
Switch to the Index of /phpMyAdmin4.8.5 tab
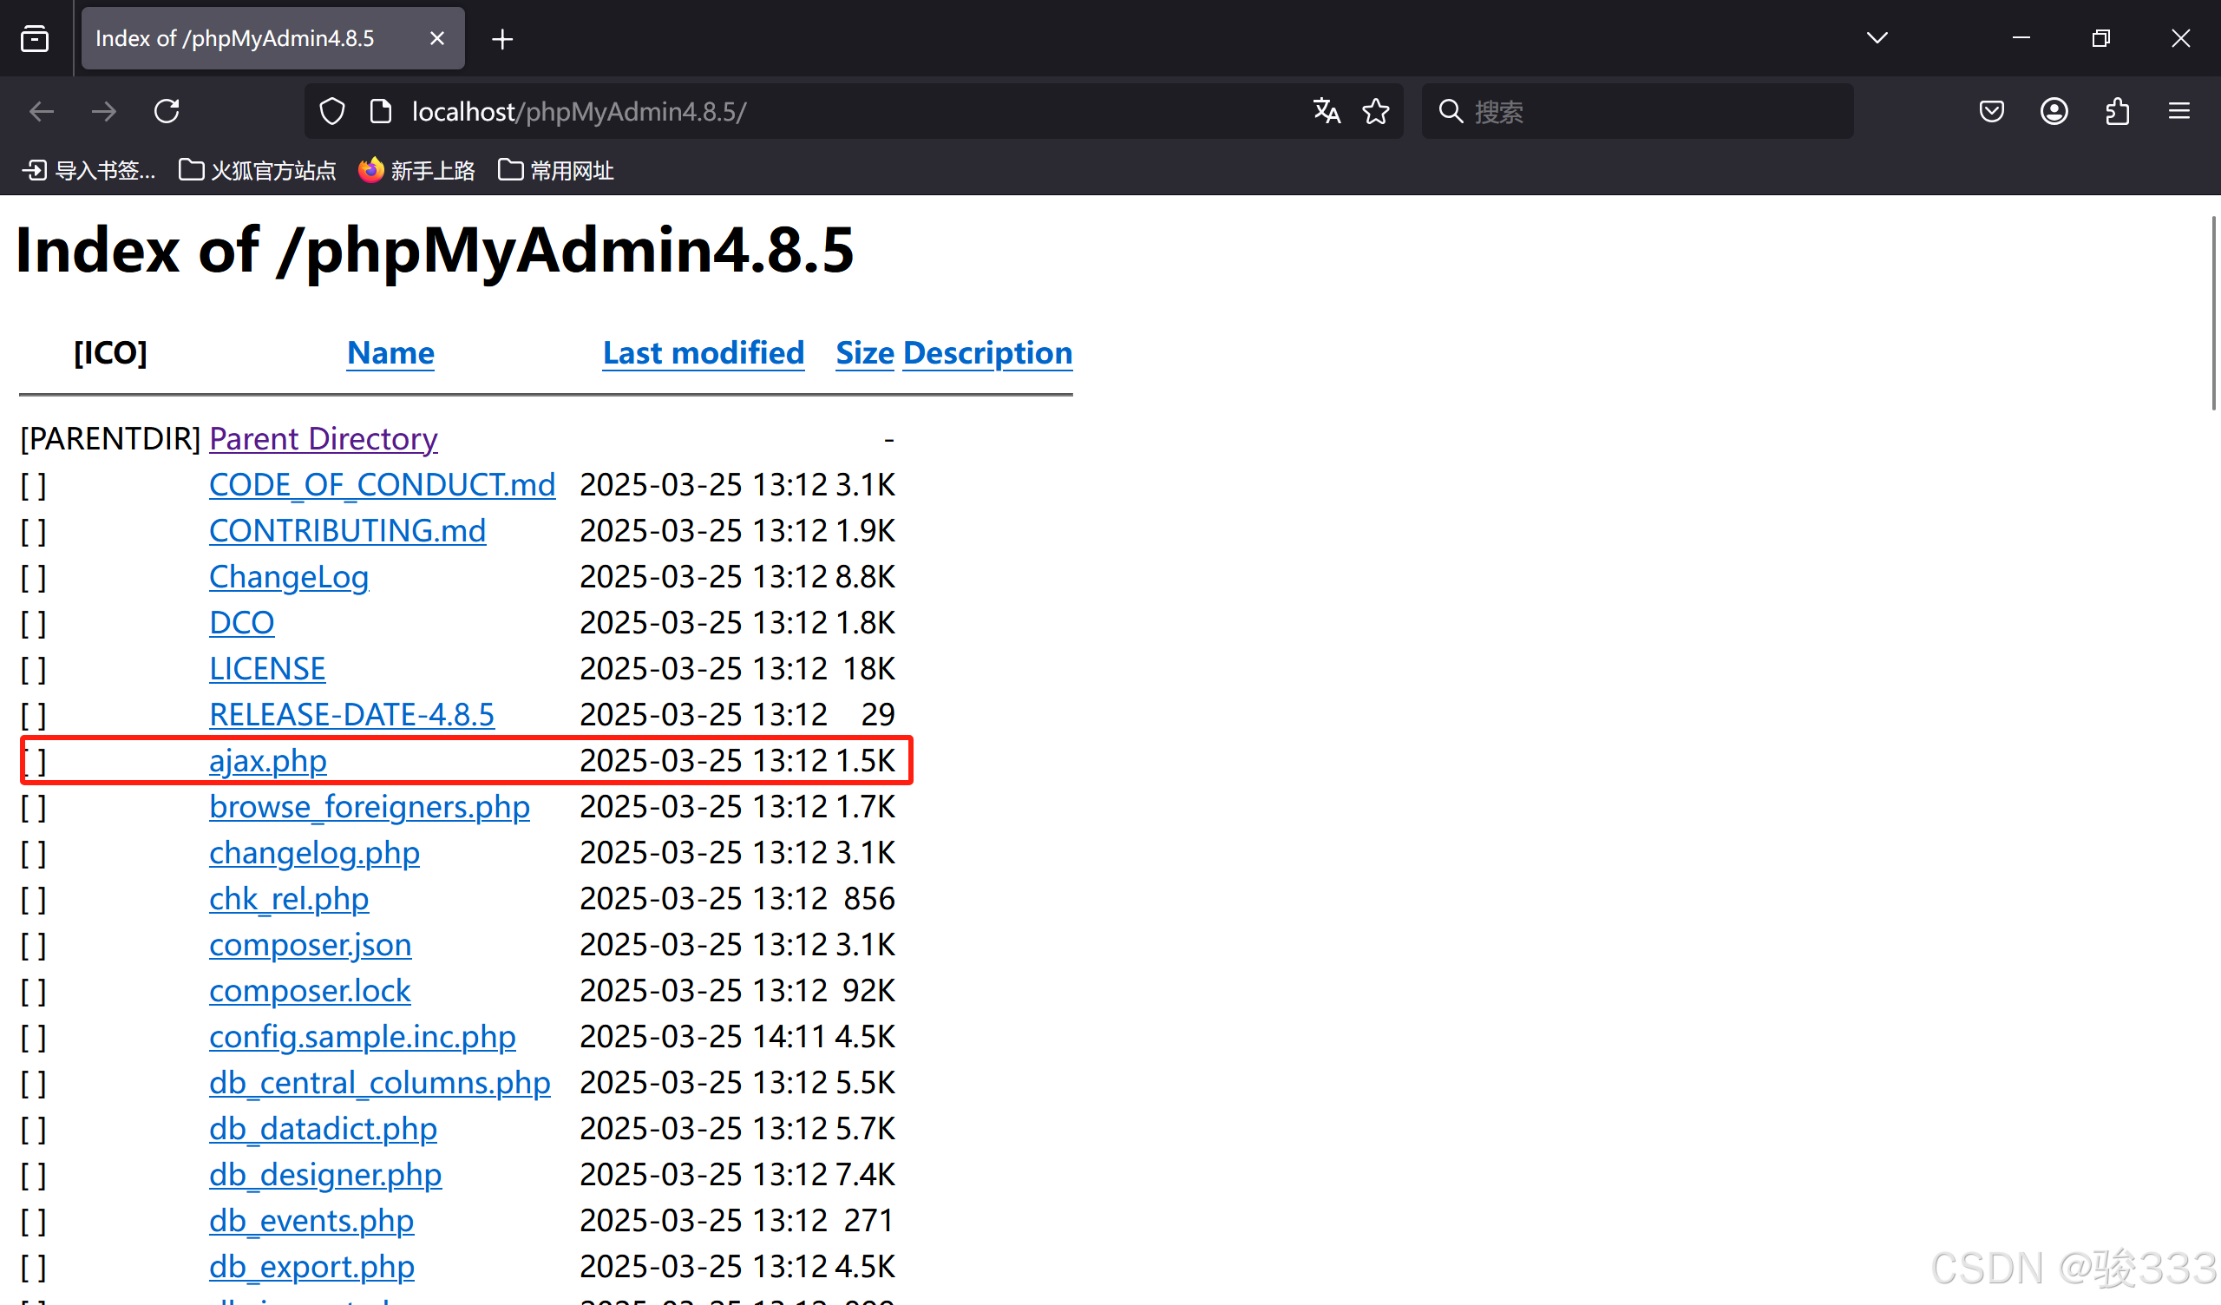pos(236,38)
